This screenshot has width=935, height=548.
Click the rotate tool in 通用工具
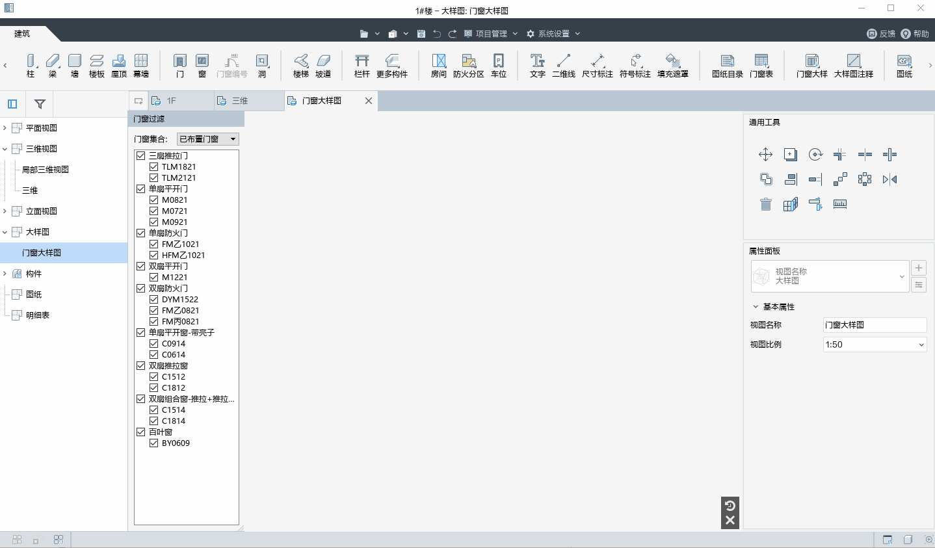(x=815, y=154)
